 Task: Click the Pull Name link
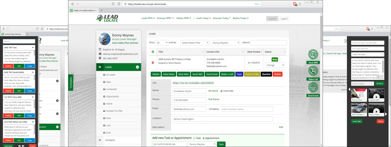(214, 99)
